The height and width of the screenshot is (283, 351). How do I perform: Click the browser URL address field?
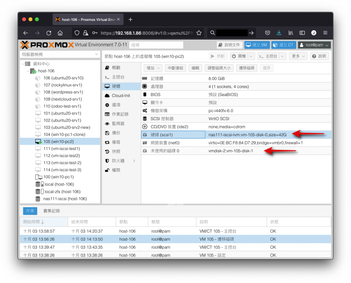[x=147, y=33]
